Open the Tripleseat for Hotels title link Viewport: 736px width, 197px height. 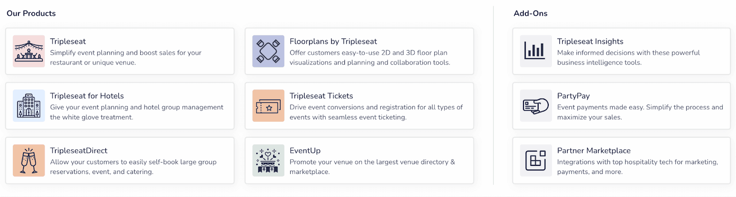(87, 96)
